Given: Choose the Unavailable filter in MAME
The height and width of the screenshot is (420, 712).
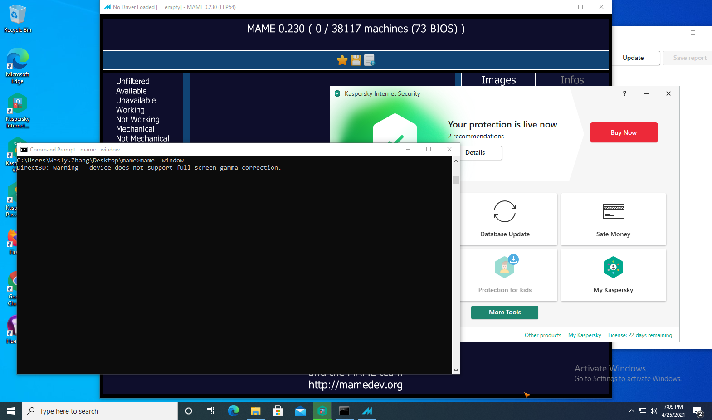Looking at the screenshot, I should (136, 100).
